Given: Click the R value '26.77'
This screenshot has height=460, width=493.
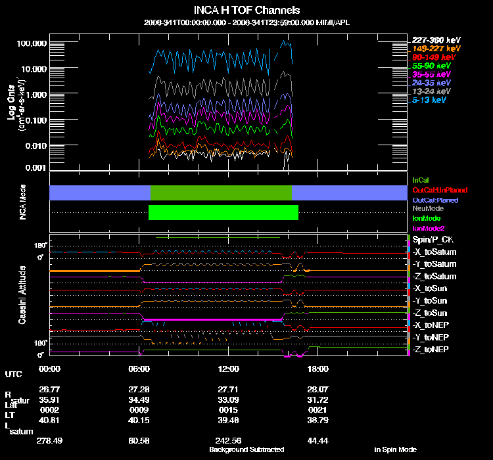Looking at the screenshot, I should (x=49, y=389).
